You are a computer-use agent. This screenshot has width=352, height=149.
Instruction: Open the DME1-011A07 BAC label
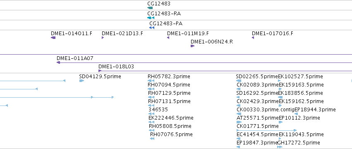pos(75,58)
